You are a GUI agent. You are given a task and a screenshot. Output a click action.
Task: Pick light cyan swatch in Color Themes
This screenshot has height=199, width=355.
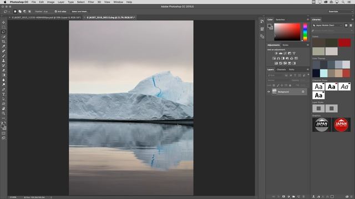click(x=323, y=74)
